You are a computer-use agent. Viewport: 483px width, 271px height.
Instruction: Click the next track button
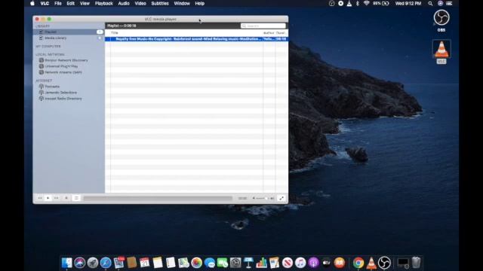[x=56, y=198]
